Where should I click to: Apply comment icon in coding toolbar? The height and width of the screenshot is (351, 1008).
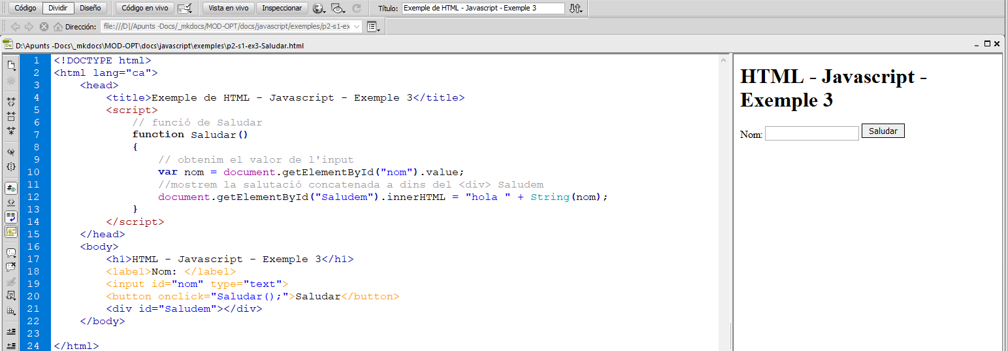point(11,252)
